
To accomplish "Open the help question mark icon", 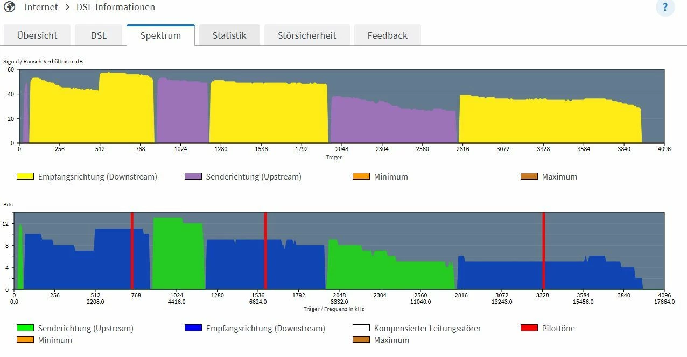I will [x=665, y=8].
